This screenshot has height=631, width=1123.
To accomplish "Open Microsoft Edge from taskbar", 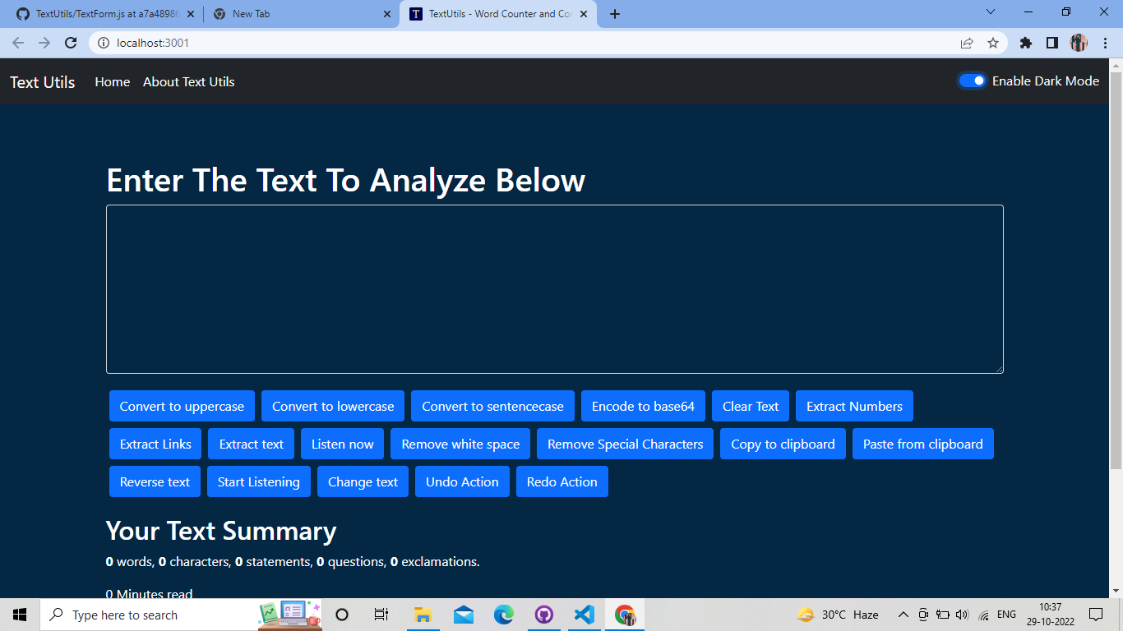I will point(503,615).
